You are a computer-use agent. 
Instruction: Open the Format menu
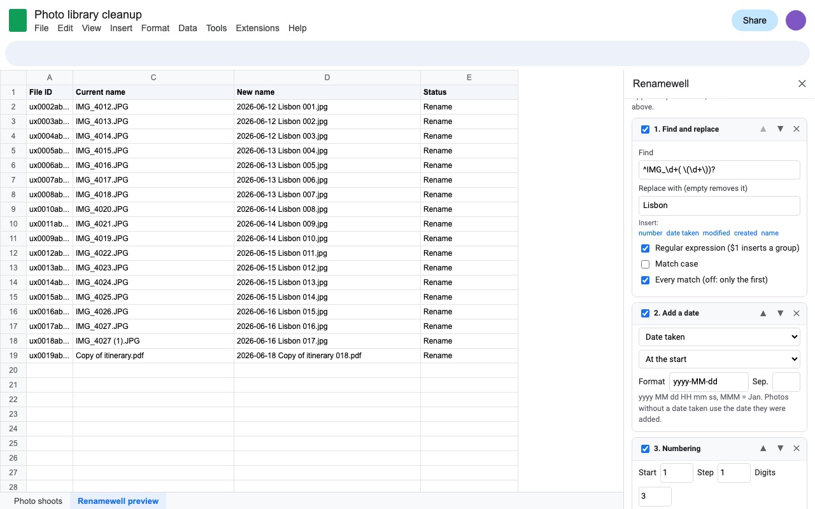point(155,28)
